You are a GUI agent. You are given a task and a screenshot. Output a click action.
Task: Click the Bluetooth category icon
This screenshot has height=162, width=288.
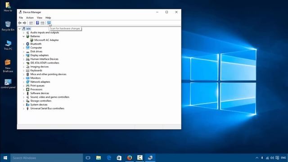[x=28, y=44]
